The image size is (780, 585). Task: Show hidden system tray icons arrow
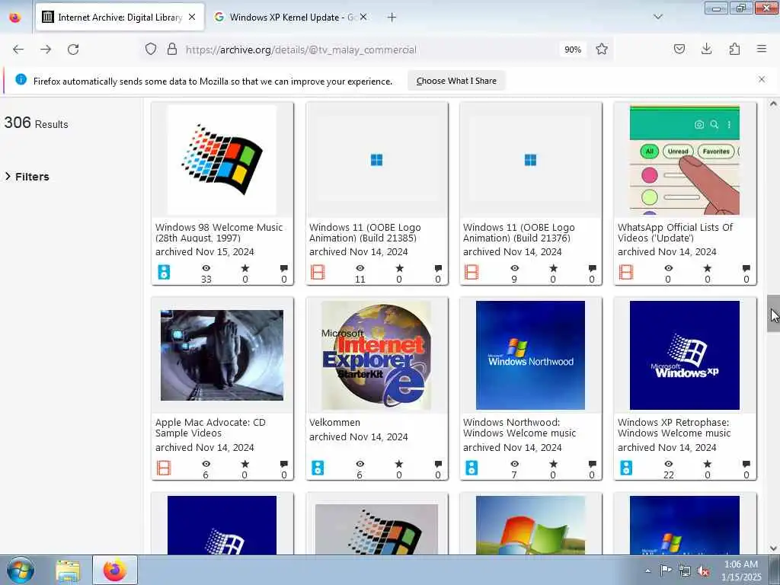[x=647, y=571]
